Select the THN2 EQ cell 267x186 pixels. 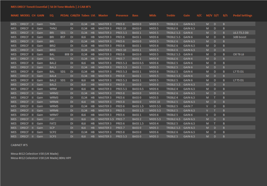pyautogui.click(x=53, y=28)
